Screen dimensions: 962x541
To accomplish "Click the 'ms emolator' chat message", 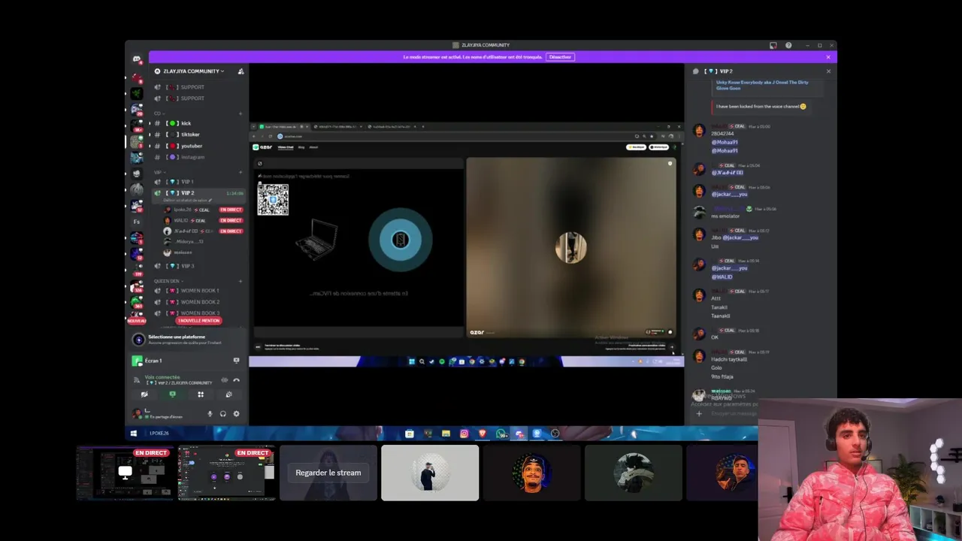I will [x=725, y=216].
